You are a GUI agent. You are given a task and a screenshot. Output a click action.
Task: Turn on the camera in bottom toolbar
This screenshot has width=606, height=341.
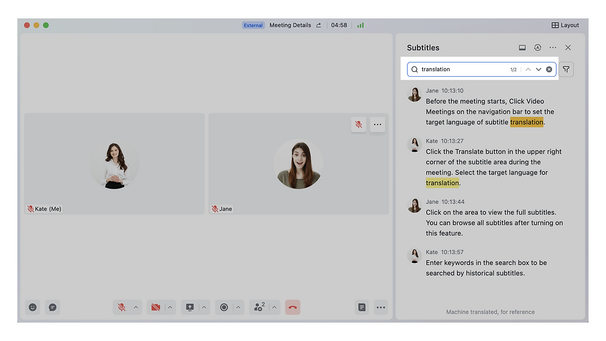(x=156, y=308)
